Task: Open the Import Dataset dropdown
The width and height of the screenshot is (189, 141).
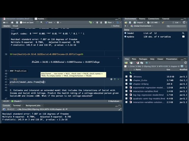Action: point(139,22)
